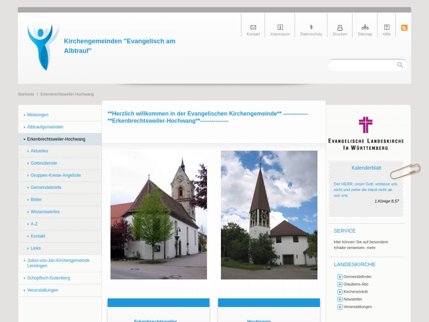Screen dimensions: 429x322
Task: Expand the Schopfloch-Gutenberg menu entry
Action: point(48,278)
